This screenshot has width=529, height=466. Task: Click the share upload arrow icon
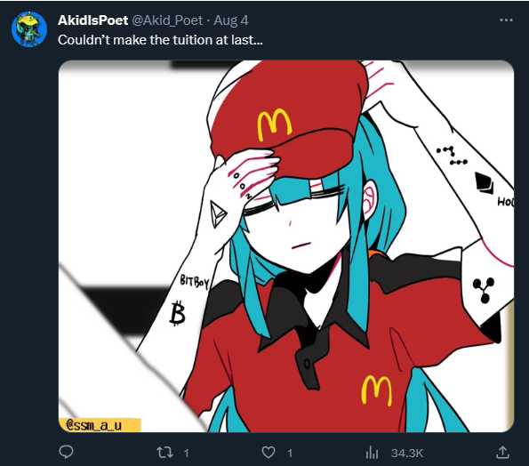click(x=502, y=452)
